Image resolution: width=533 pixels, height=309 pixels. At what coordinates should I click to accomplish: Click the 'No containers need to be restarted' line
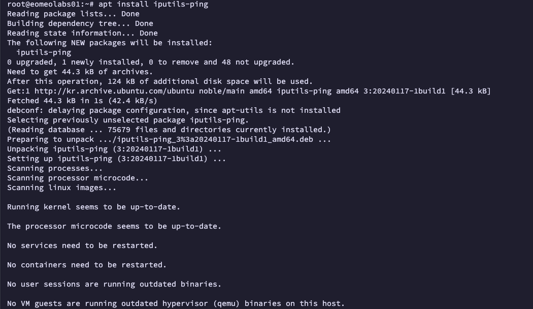click(x=87, y=265)
